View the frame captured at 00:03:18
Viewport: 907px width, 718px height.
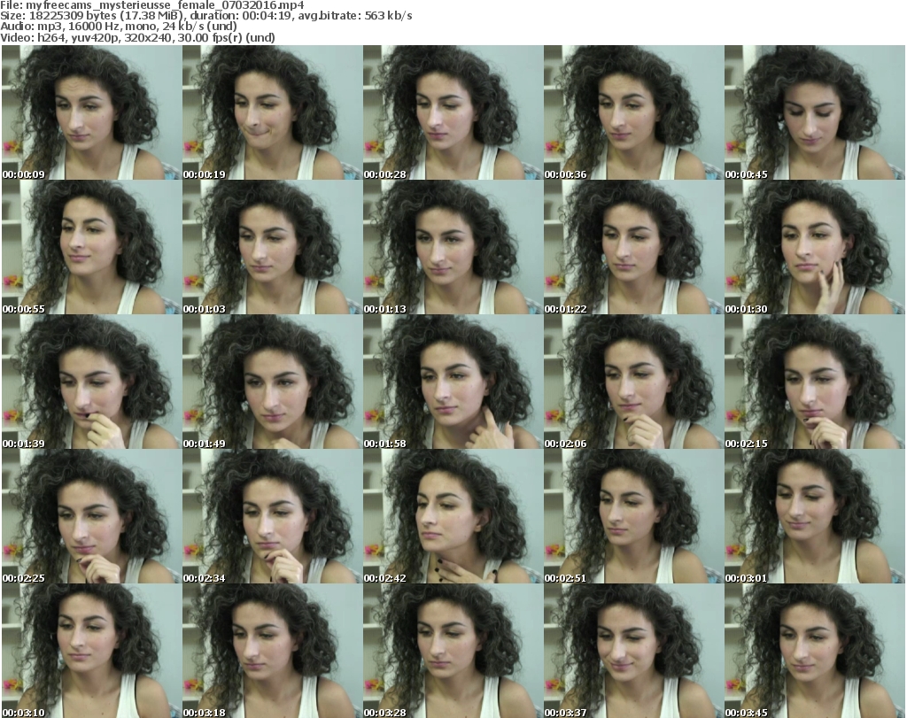[x=273, y=651]
